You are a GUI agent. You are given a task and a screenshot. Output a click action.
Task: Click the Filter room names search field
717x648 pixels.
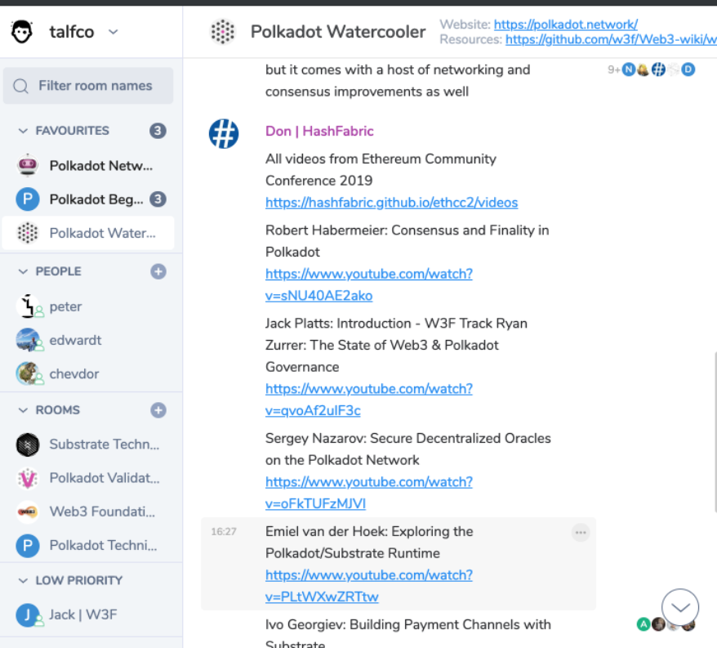(95, 86)
